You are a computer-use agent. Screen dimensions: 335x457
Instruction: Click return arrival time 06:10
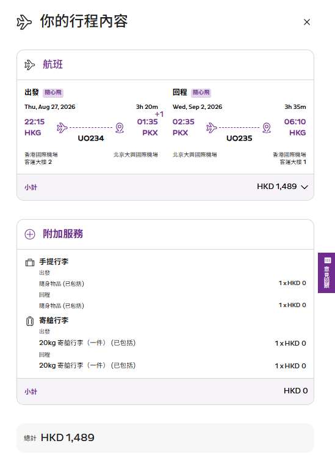[x=295, y=122]
